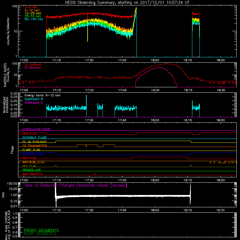Screen dimensions: 240x240
Task: Click the FRONTS_OFF flag label
Action: 32,170
